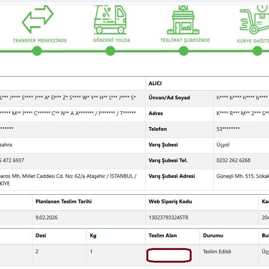269x269 pixels.
Task: Click the recipient Telefon label
Action: (158, 129)
